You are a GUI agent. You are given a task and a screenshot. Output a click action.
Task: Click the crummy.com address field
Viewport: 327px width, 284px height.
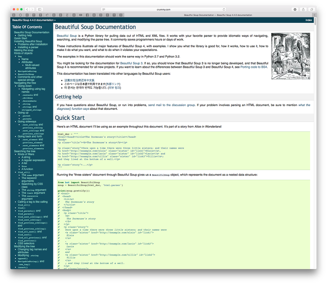[x=163, y=9]
